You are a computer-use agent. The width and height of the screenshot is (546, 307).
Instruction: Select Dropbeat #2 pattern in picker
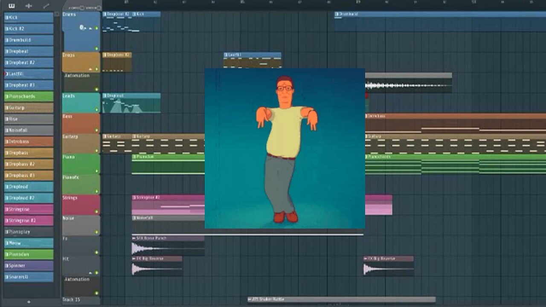(29, 63)
